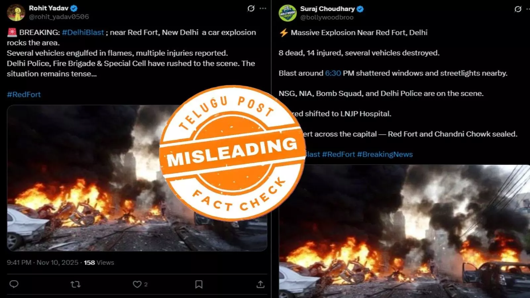Retweet Rohit Yadav's post
Viewport: 530px width, 298px height.
pos(76,284)
